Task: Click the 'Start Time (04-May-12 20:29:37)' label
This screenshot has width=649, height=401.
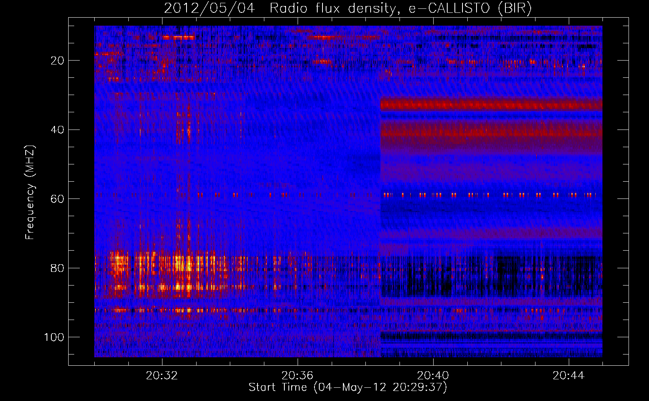Action: pos(348,387)
